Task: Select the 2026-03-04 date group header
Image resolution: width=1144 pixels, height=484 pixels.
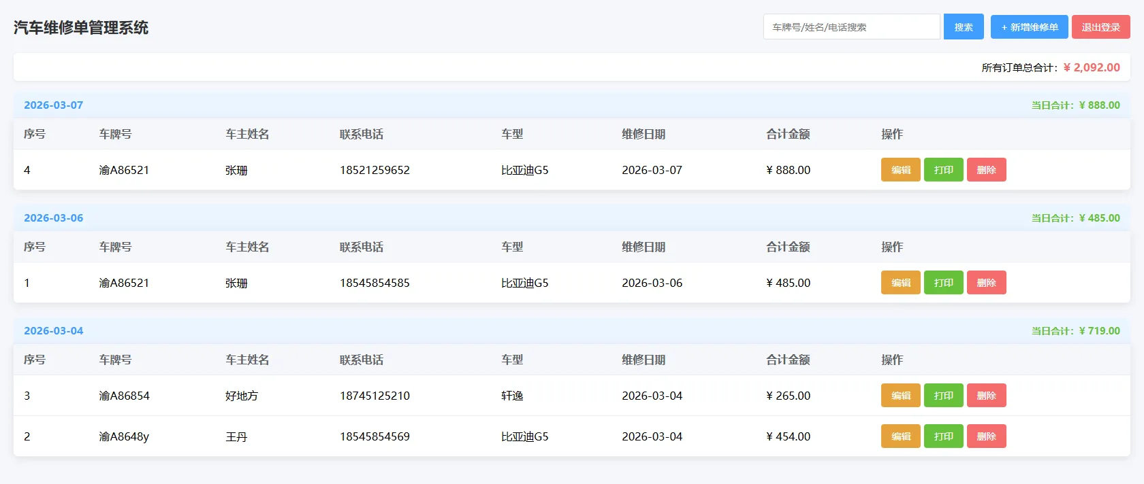Action: tap(54, 331)
